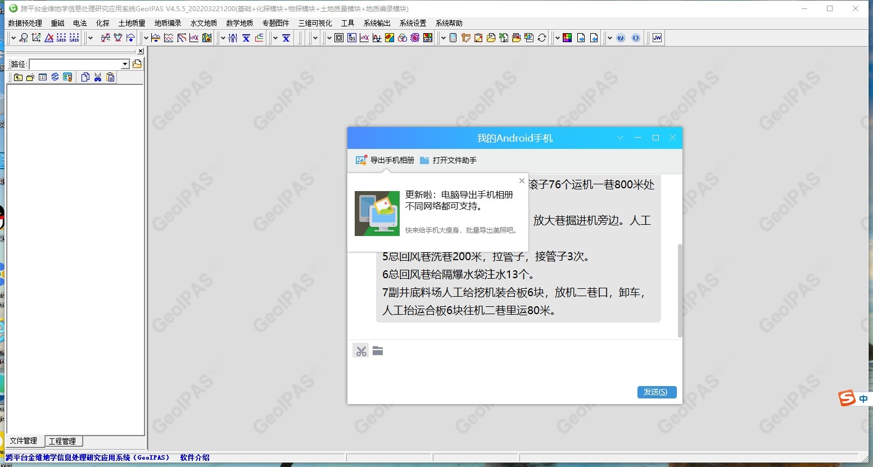The height and width of the screenshot is (467, 873).
Task: Click the clipboard with pencil icon
Action: coord(478,38)
